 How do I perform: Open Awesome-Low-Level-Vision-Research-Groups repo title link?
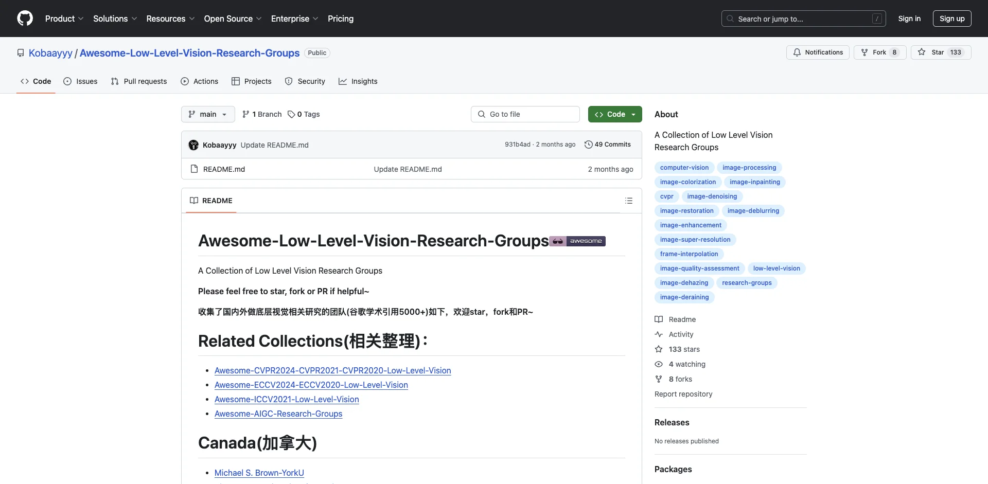[x=189, y=53]
